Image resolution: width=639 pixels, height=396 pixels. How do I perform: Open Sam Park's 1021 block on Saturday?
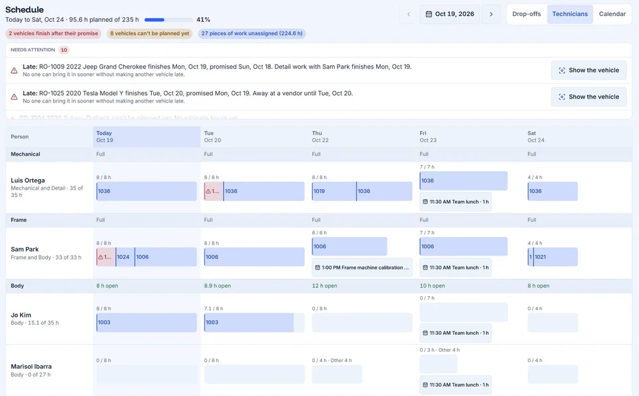coord(555,257)
